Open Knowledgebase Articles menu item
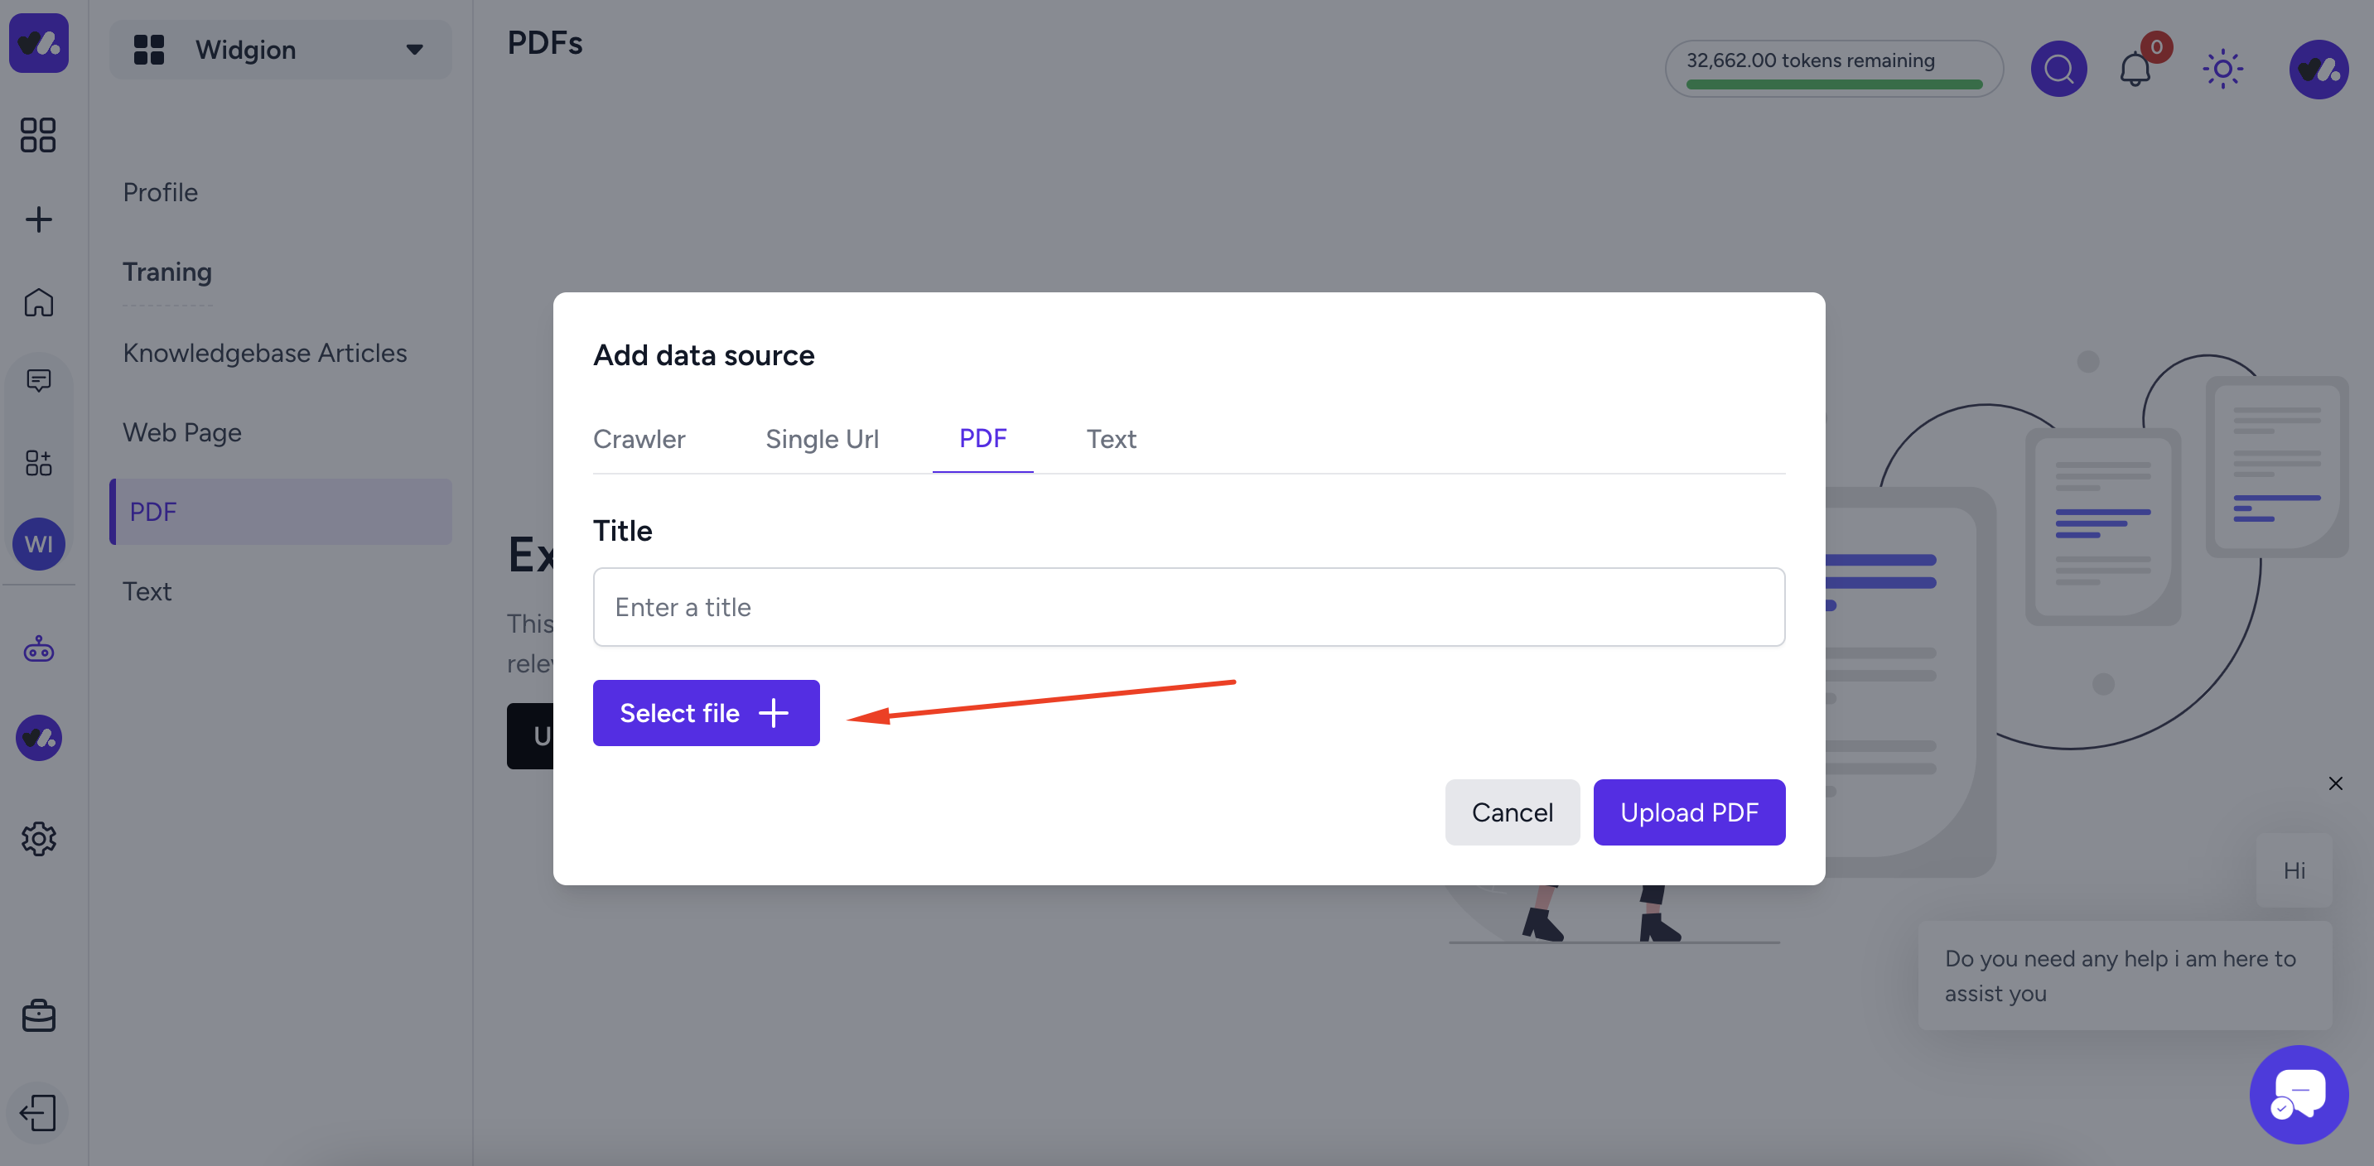 click(x=264, y=353)
